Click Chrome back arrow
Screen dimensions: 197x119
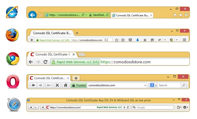click(31, 62)
